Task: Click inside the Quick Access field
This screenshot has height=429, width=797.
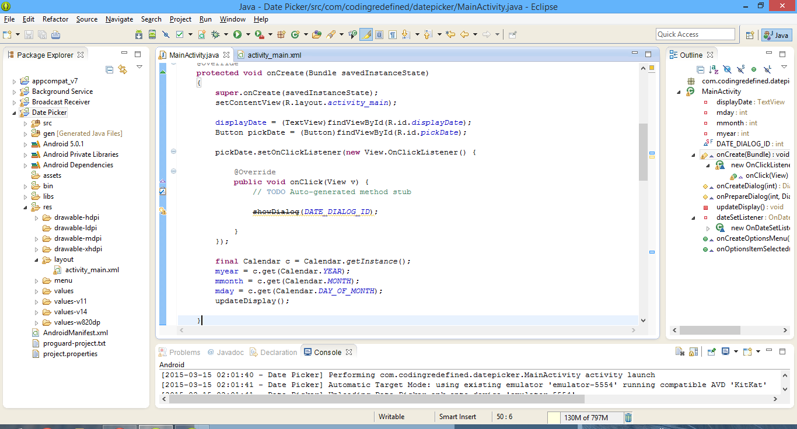Action: pyautogui.click(x=695, y=34)
